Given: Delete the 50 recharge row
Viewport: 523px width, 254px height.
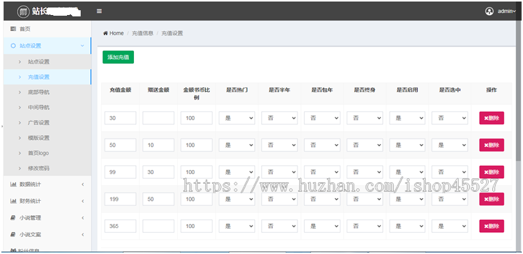Looking at the screenshot, I should pyautogui.click(x=492, y=145).
